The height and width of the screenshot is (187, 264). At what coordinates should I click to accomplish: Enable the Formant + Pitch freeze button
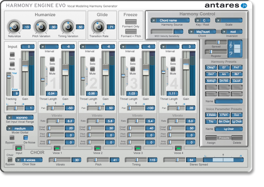click(x=131, y=32)
